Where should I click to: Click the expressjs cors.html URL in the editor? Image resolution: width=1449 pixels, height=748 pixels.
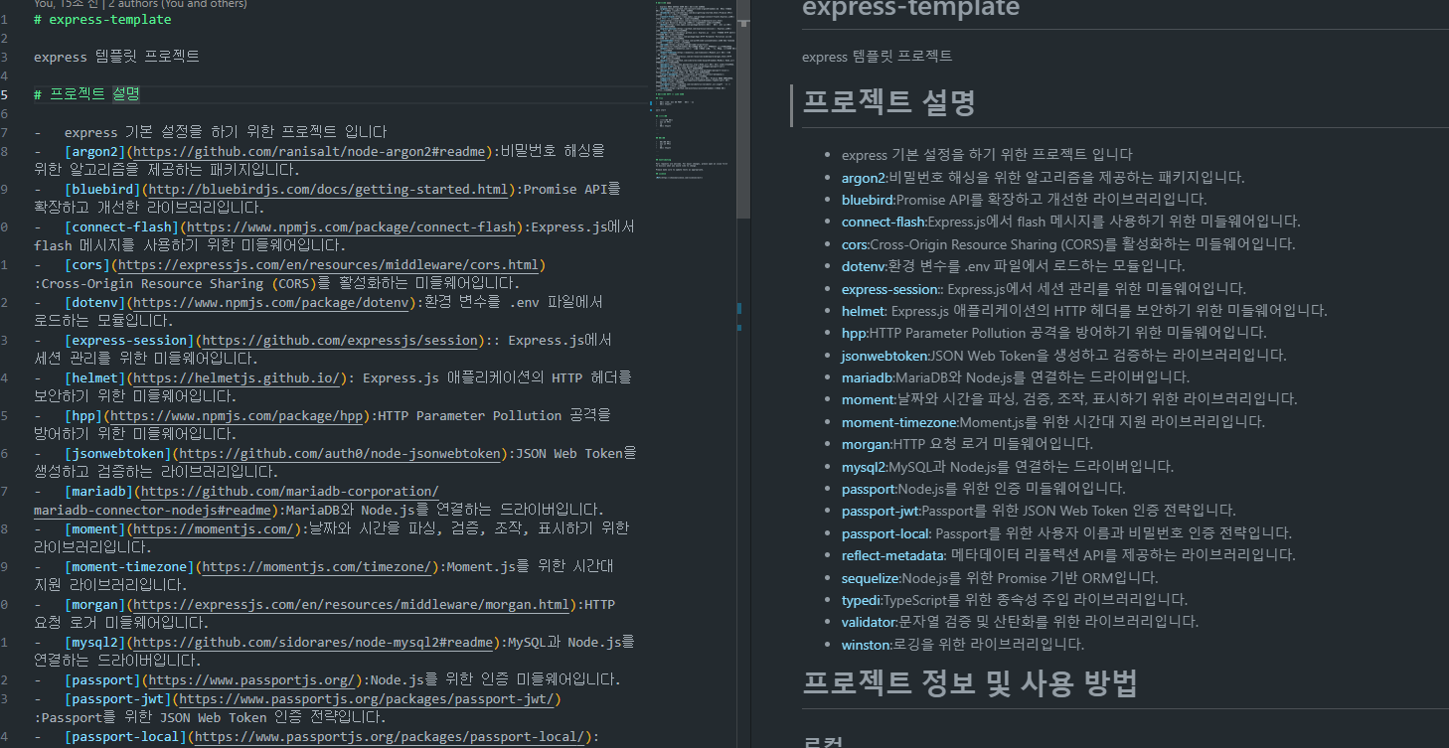pyautogui.click(x=328, y=264)
